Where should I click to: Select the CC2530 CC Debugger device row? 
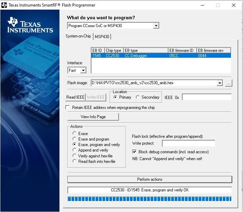click(x=161, y=56)
